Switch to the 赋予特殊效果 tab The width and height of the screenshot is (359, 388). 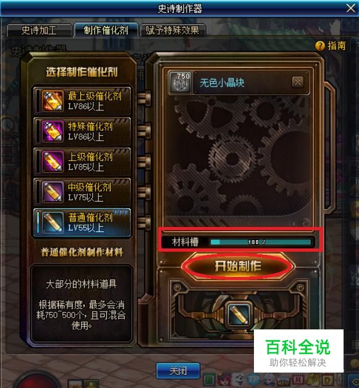[x=172, y=30]
